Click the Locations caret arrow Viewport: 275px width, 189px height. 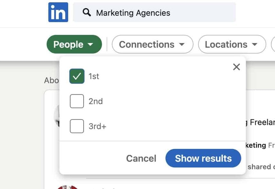click(x=254, y=45)
